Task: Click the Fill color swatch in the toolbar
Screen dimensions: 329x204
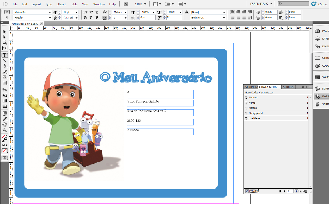Action: (x=4, y=136)
